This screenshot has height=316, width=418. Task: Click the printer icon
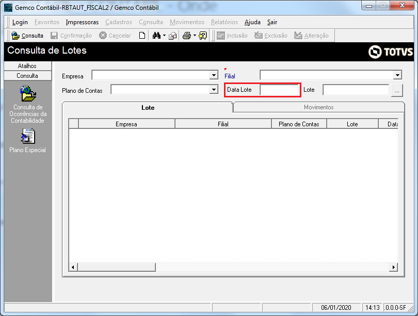point(187,36)
